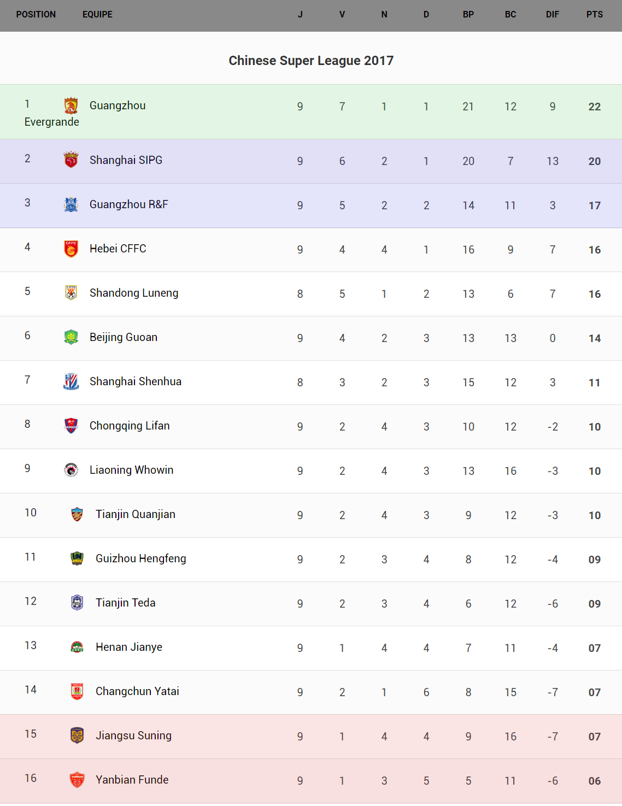This screenshot has height=806, width=622.
Task: Open the Chongqing Lifan team name
Action: pyautogui.click(x=130, y=426)
